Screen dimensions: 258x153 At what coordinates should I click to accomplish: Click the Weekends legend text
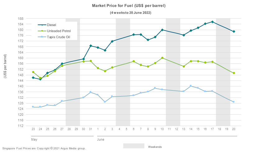[x=155, y=146]
